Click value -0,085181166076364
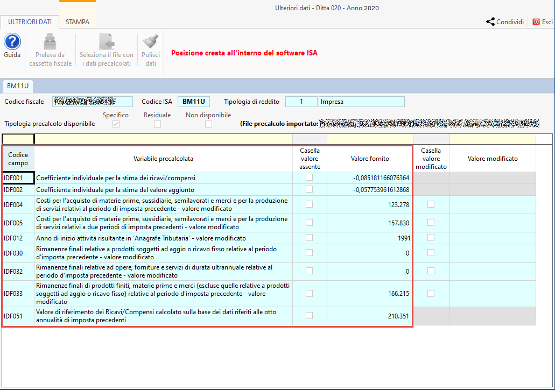The width and height of the screenshot is (555, 390). (381, 178)
